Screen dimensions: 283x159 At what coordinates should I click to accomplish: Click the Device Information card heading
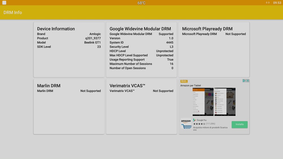(56, 29)
